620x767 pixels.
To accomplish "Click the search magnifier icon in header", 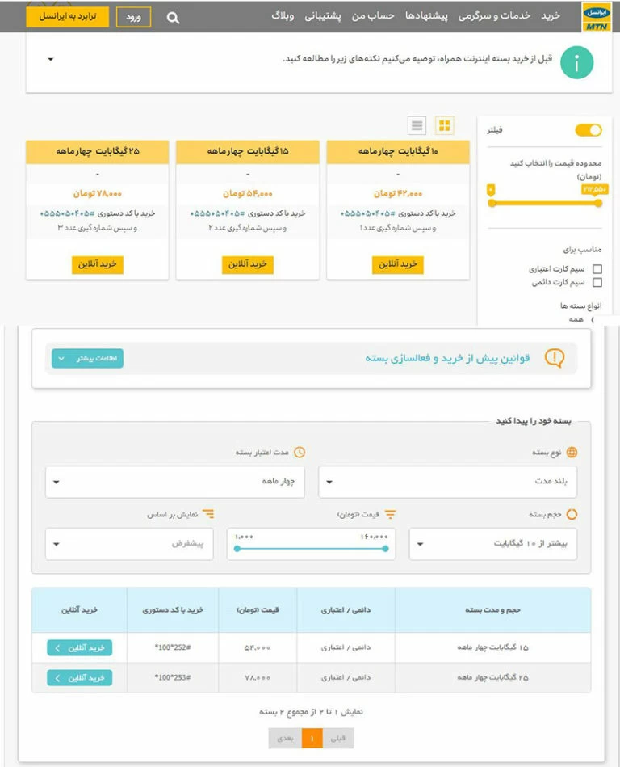I will 173,17.
